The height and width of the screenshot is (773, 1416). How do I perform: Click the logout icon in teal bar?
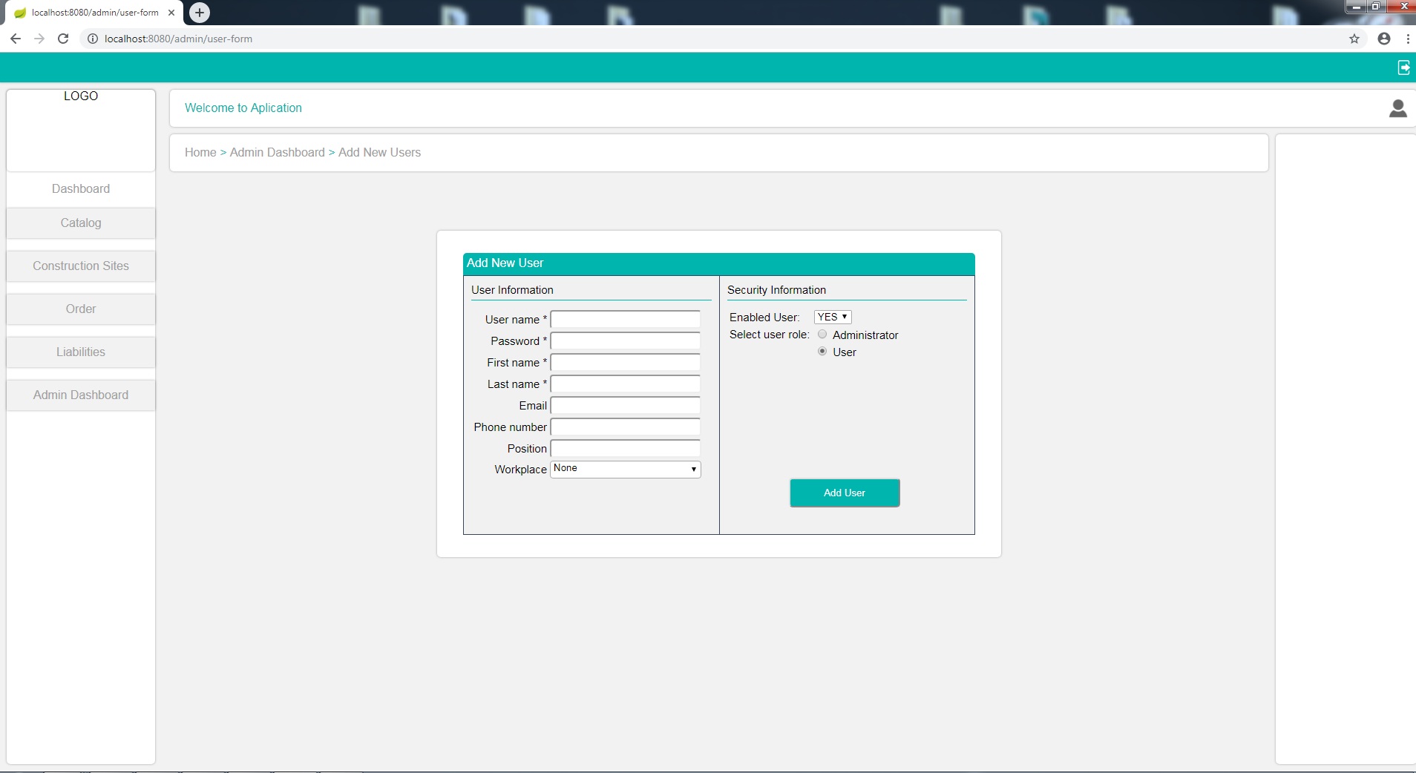coord(1403,68)
